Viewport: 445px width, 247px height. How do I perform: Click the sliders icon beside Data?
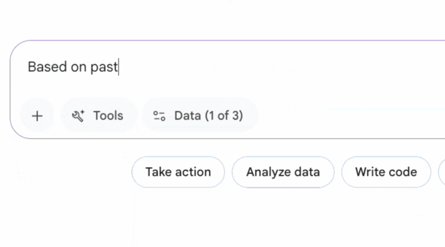click(x=159, y=116)
